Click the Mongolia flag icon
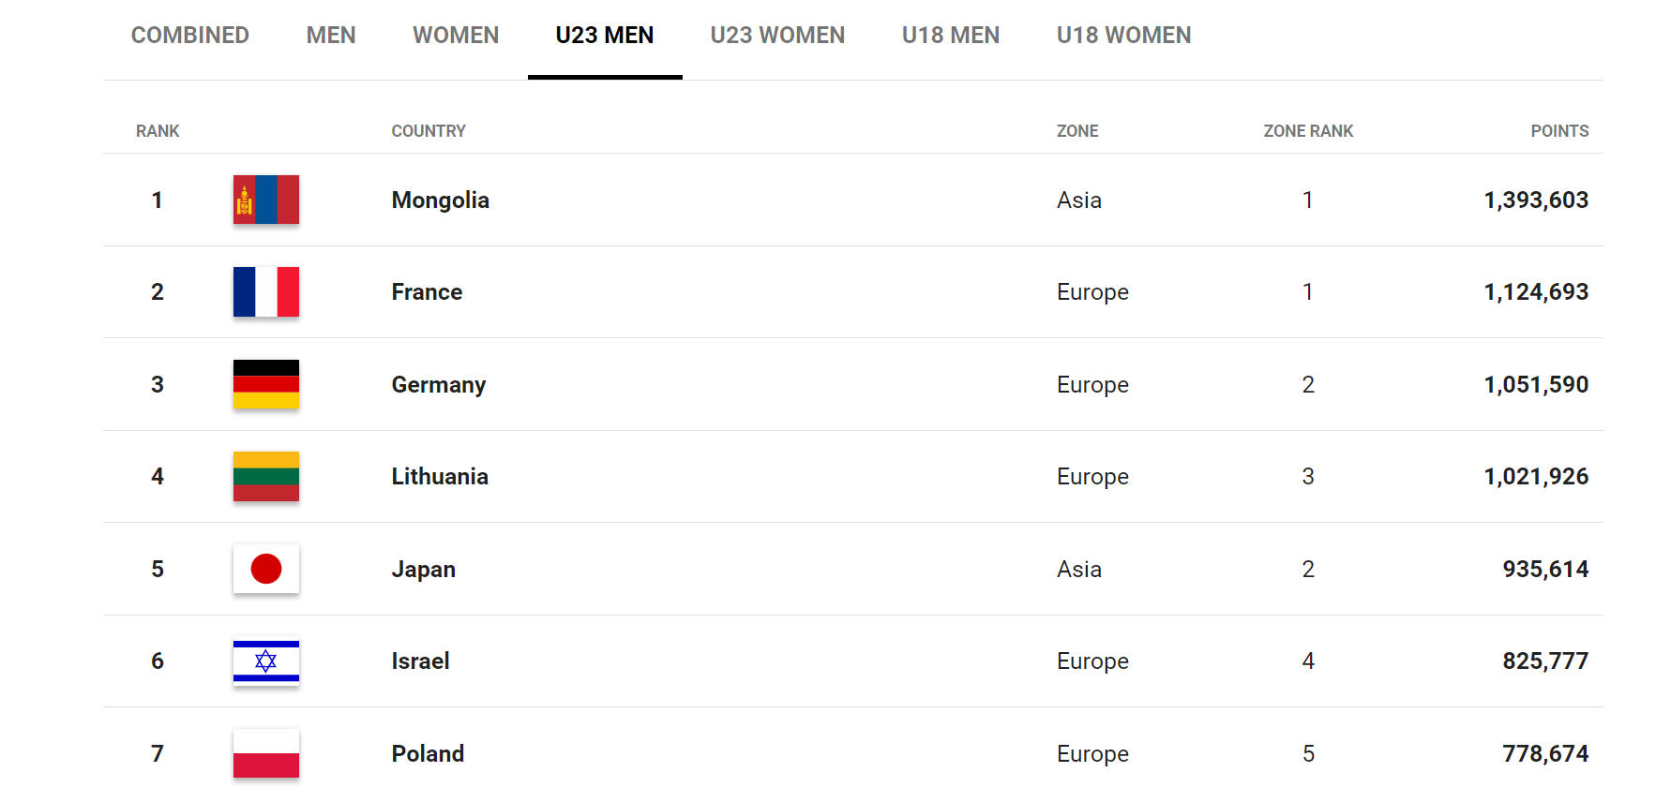The width and height of the screenshot is (1671, 787). point(266,200)
